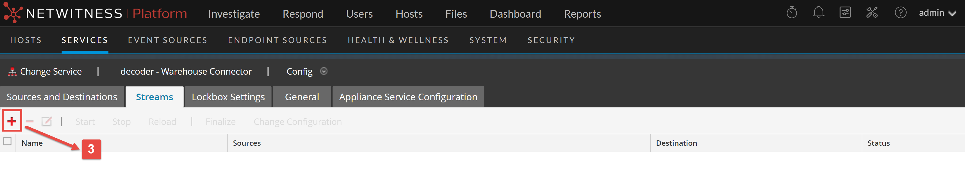Toggle the select-all streams checkbox

pos(7,141)
